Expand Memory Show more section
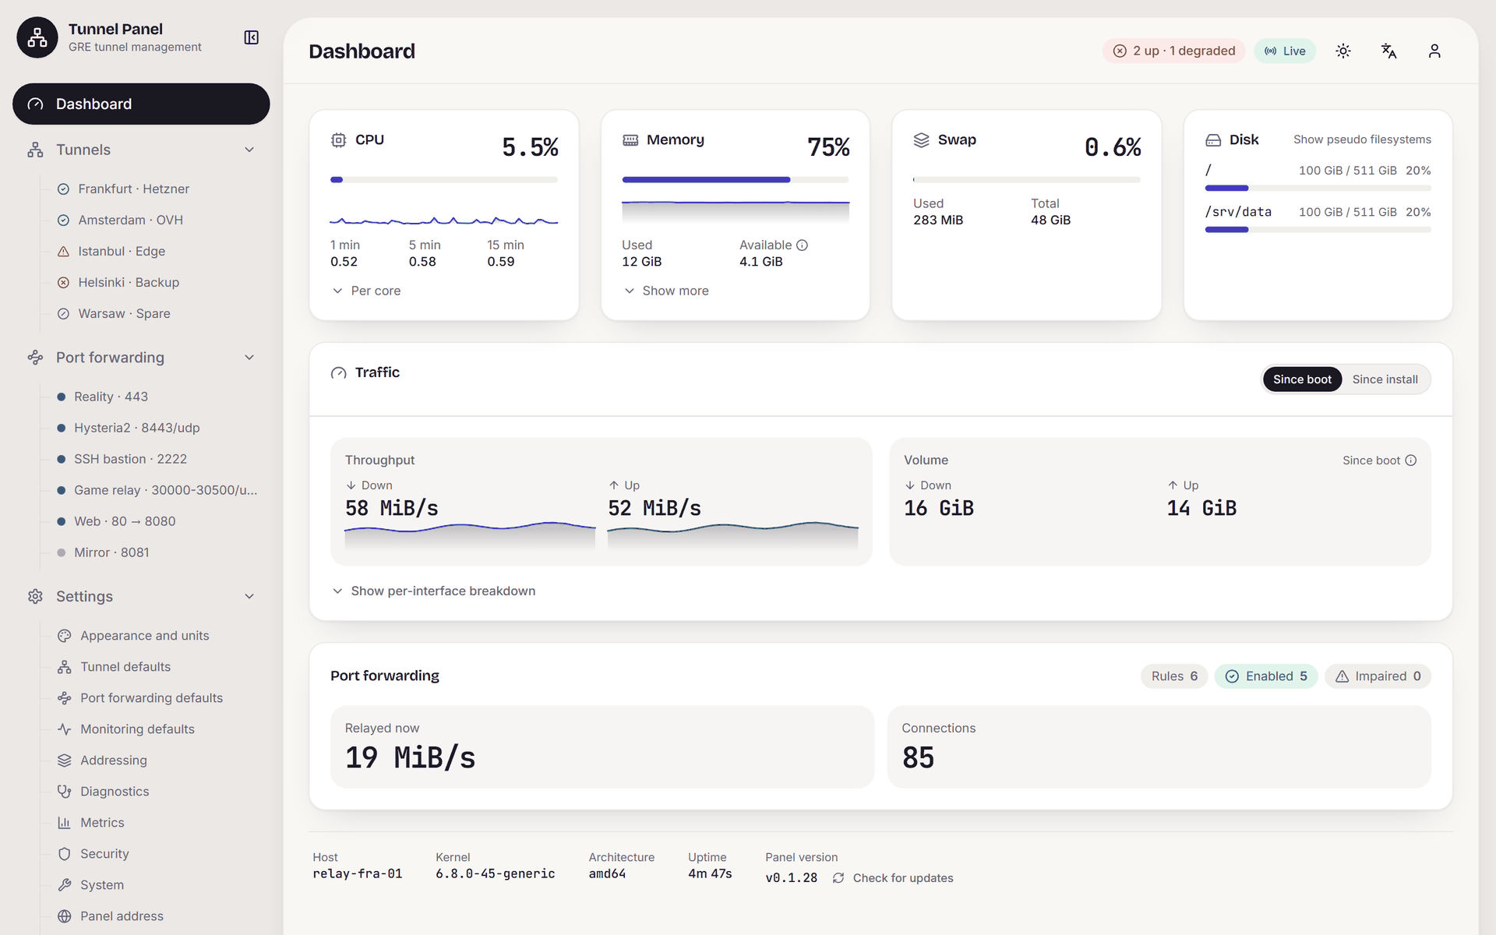 [x=666, y=291]
